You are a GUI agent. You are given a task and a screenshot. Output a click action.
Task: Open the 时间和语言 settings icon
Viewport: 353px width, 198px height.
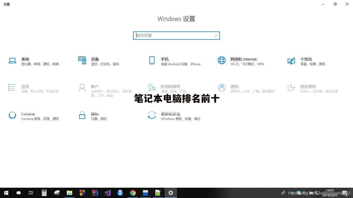click(x=152, y=88)
